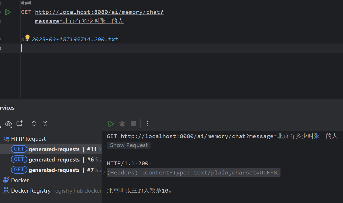
Task: Collapse all services in the tree
Action: 45,124
